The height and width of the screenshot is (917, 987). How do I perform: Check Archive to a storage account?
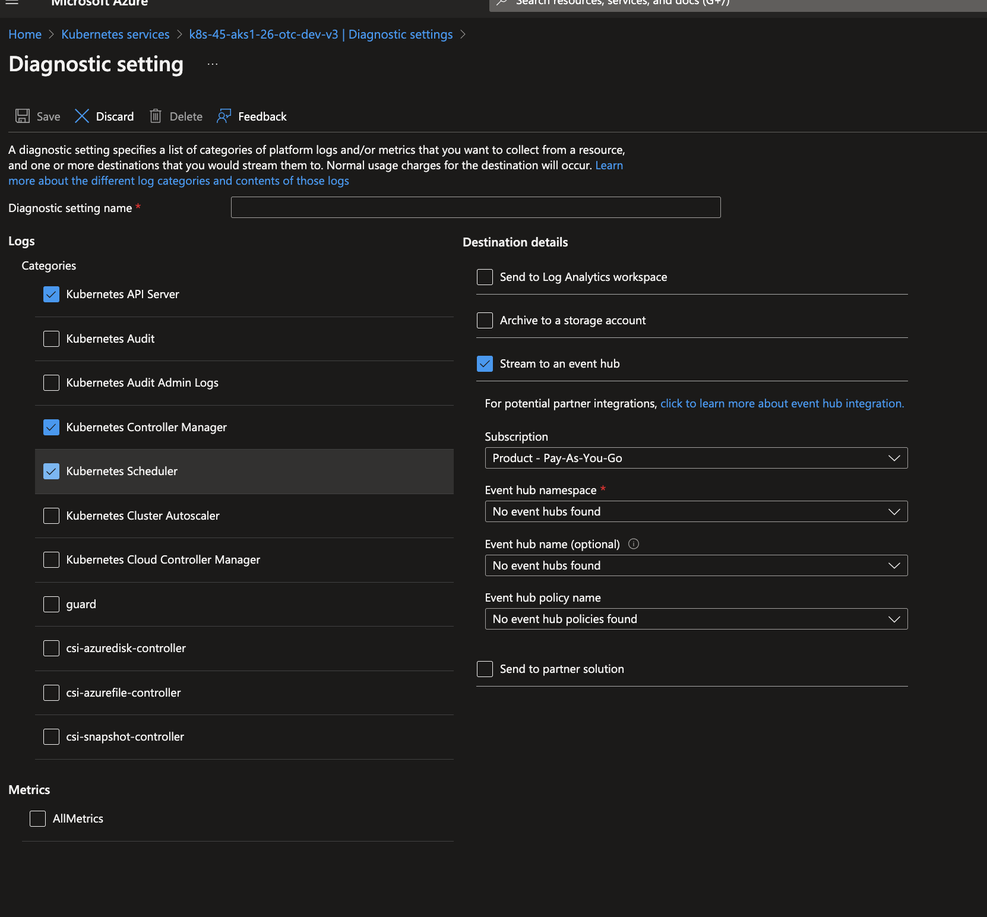point(485,320)
